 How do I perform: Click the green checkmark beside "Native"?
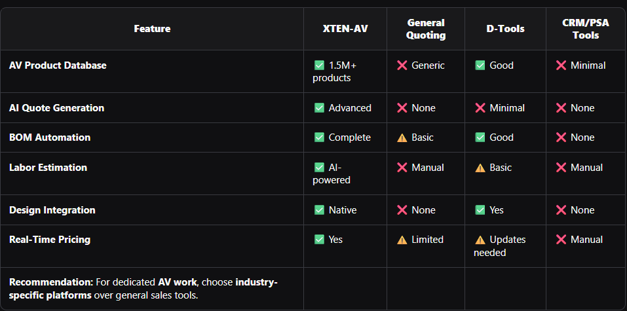tap(319, 210)
